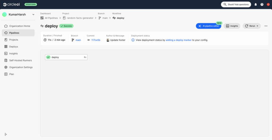Select Pipelines in the sidebar
This screenshot has height=140, width=272.
(18, 33)
